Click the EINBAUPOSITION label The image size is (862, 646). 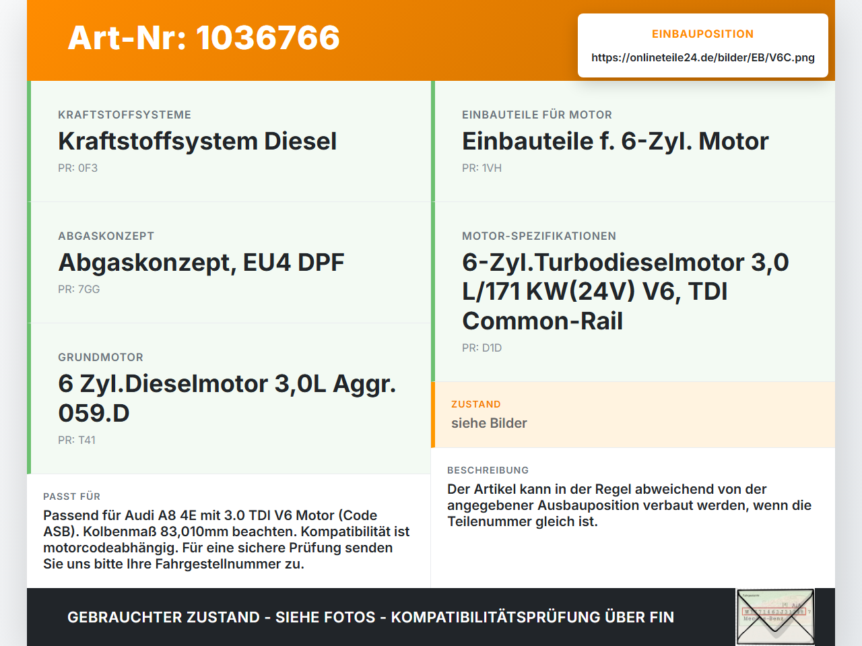(703, 34)
